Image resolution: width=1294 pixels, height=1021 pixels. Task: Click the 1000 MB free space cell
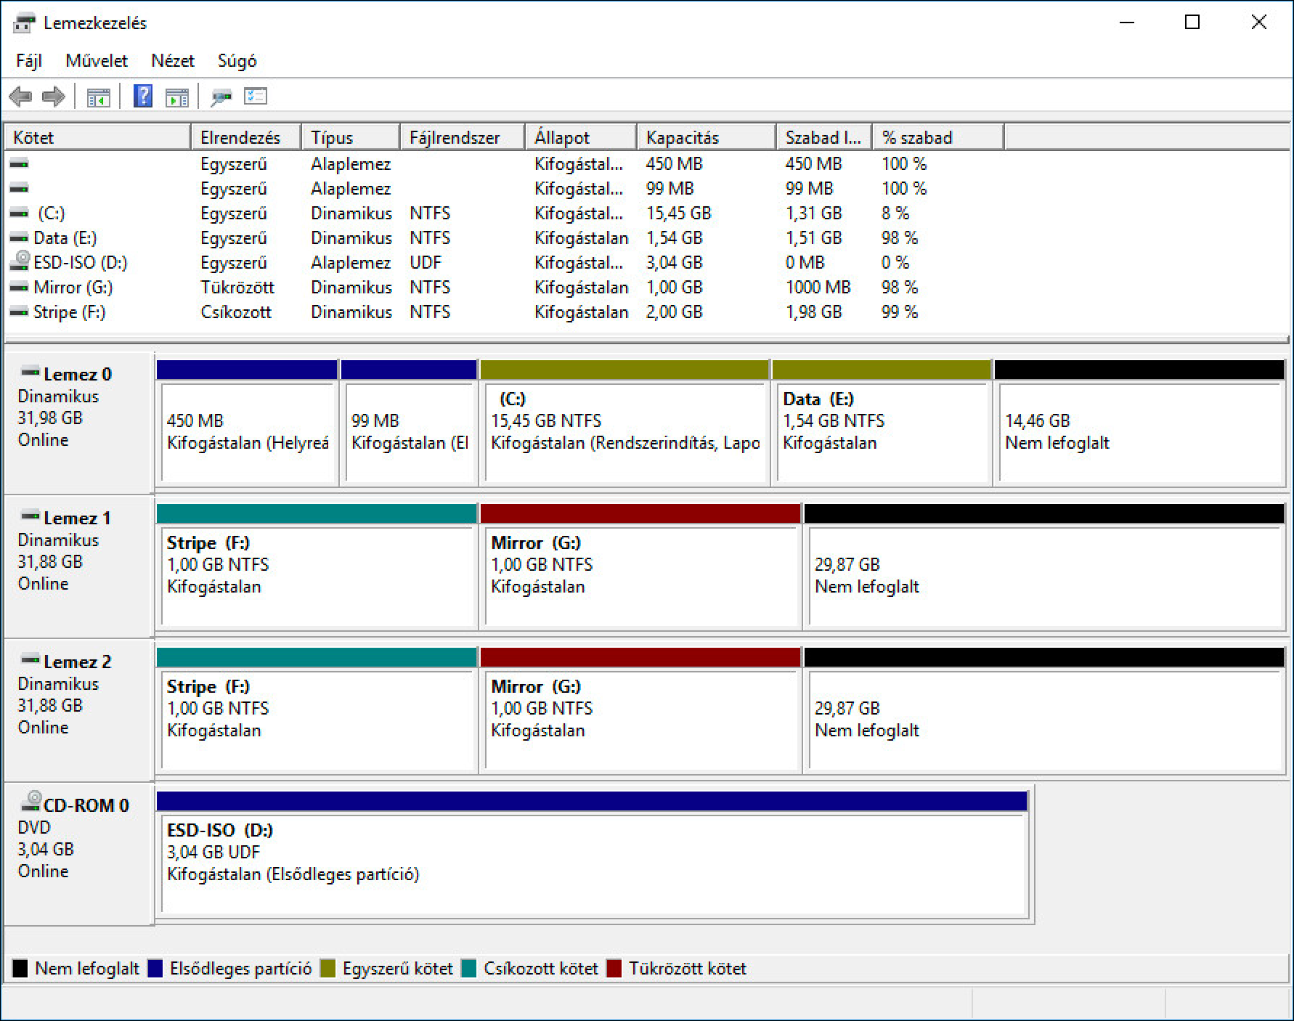818,287
